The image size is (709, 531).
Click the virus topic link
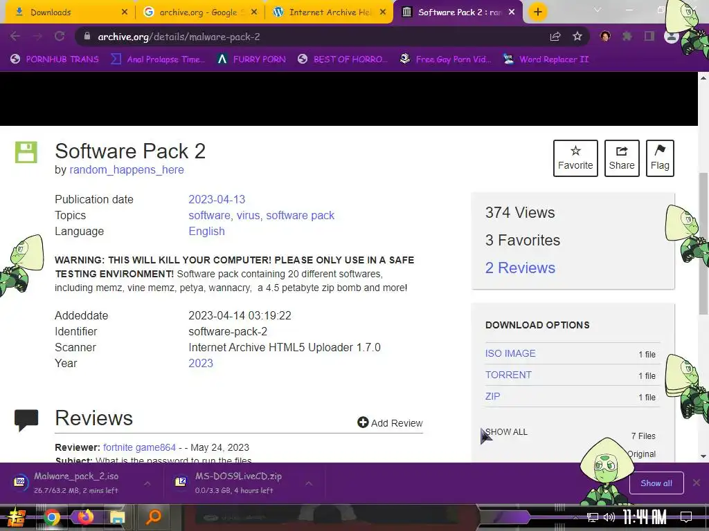tap(249, 216)
